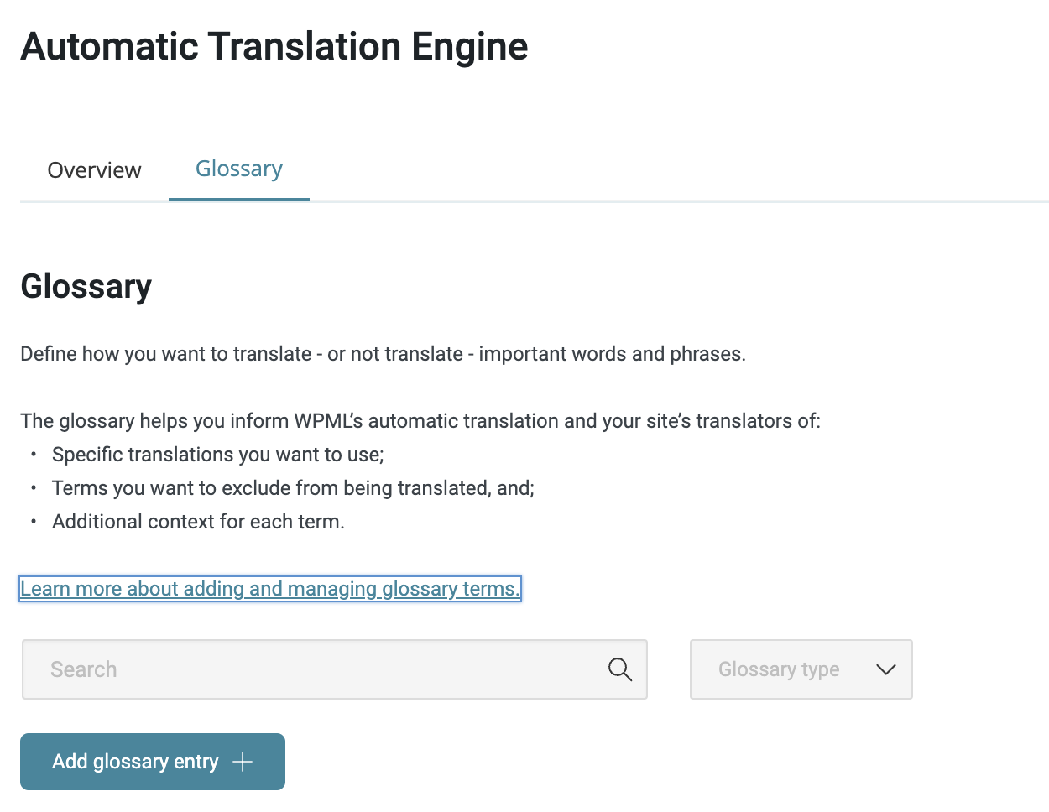Click the 'Glossary type' label in the combo box
The width and height of the screenshot is (1049, 812).
(779, 669)
